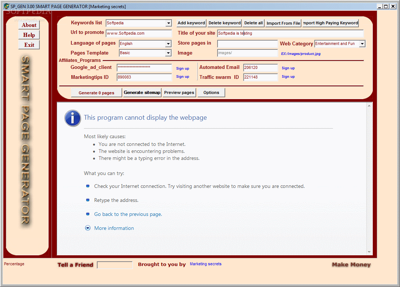Image resolution: width=400 pixels, height=287 pixels.
Task: Click Import High Paying Keyword button
Action: (x=330, y=23)
